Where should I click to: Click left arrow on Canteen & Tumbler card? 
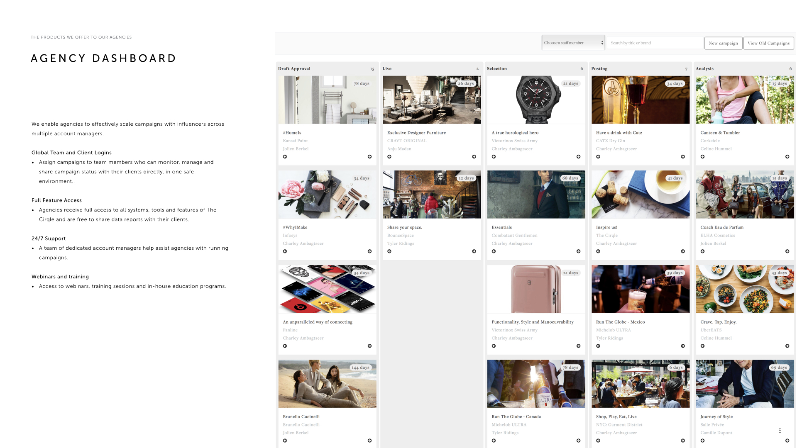[702, 157]
